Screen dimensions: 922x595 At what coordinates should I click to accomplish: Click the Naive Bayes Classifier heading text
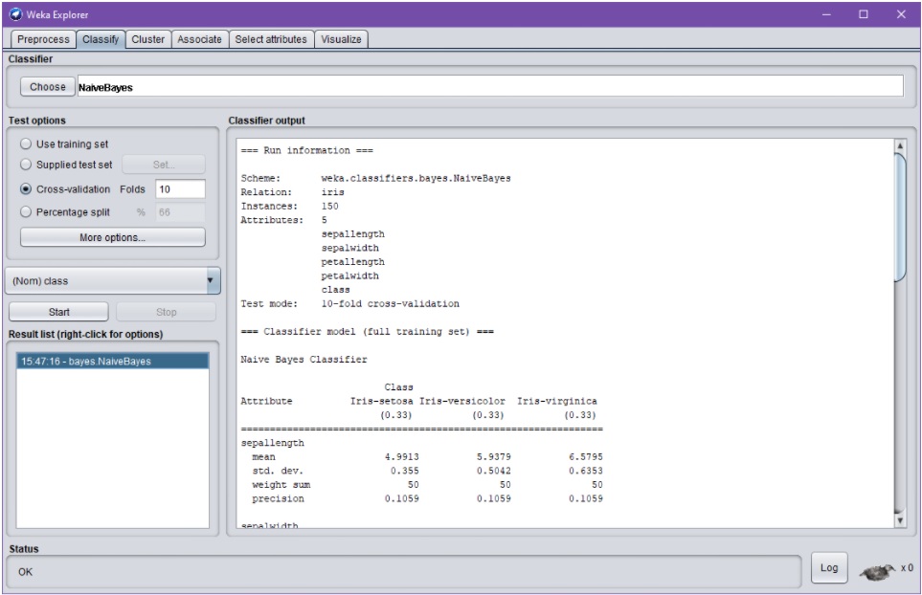[304, 360]
